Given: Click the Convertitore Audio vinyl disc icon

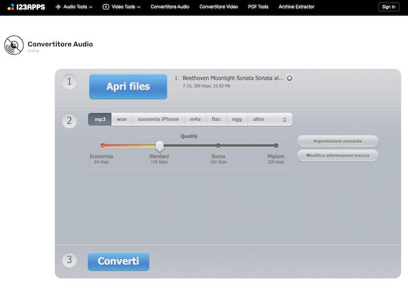Looking at the screenshot, I should [14, 45].
